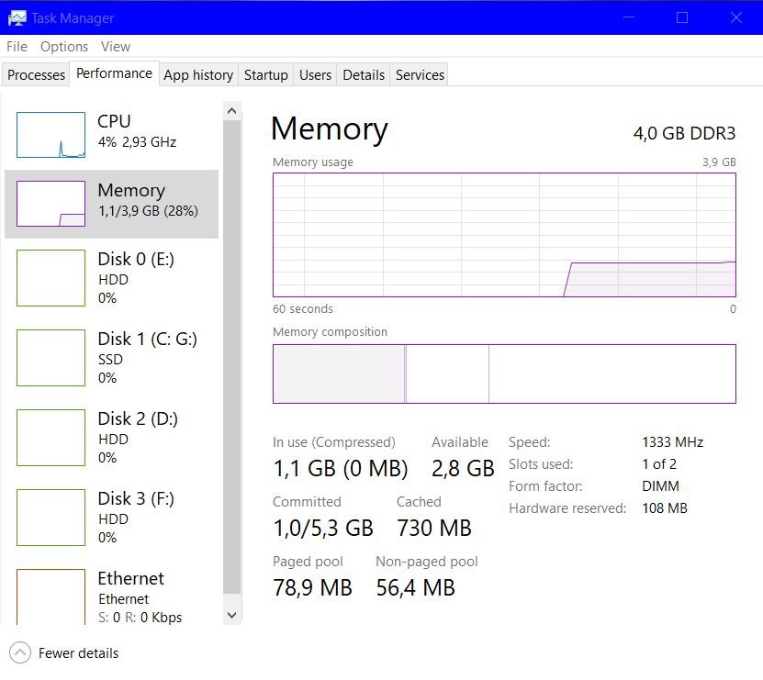Screen dimensions: 763x680
Task: Open the Options menu
Action: tap(64, 47)
